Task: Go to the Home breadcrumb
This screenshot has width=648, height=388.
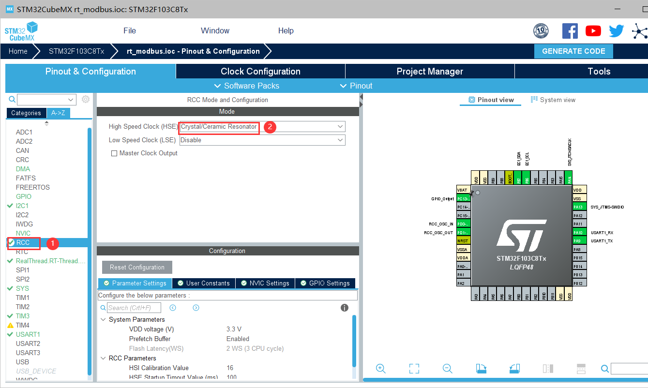Action: pyautogui.click(x=18, y=51)
